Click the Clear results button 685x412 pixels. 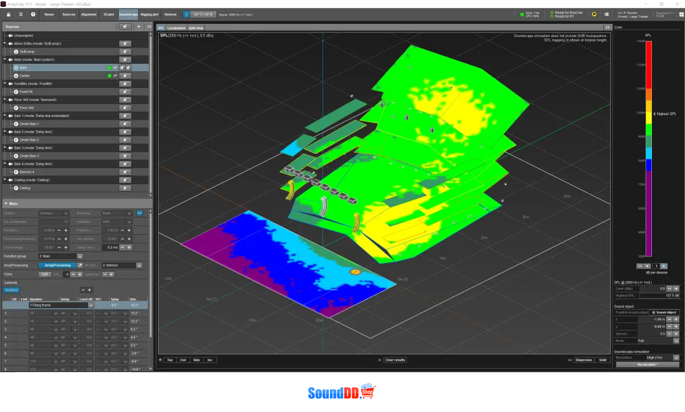395,360
